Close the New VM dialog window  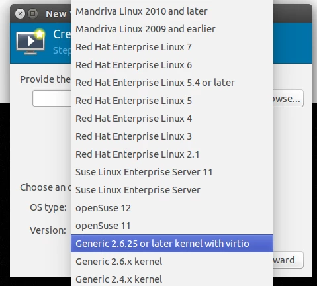tap(20, 14)
